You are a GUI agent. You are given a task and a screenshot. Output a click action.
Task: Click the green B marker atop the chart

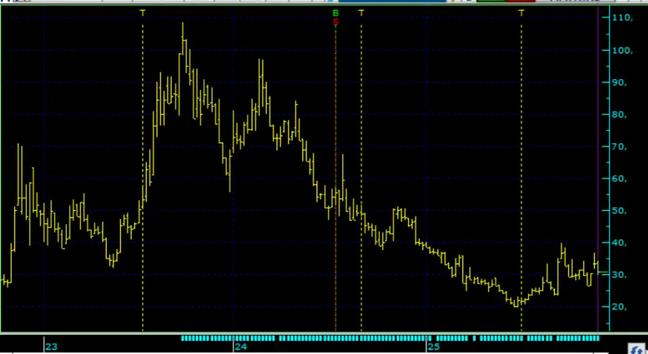tap(335, 13)
